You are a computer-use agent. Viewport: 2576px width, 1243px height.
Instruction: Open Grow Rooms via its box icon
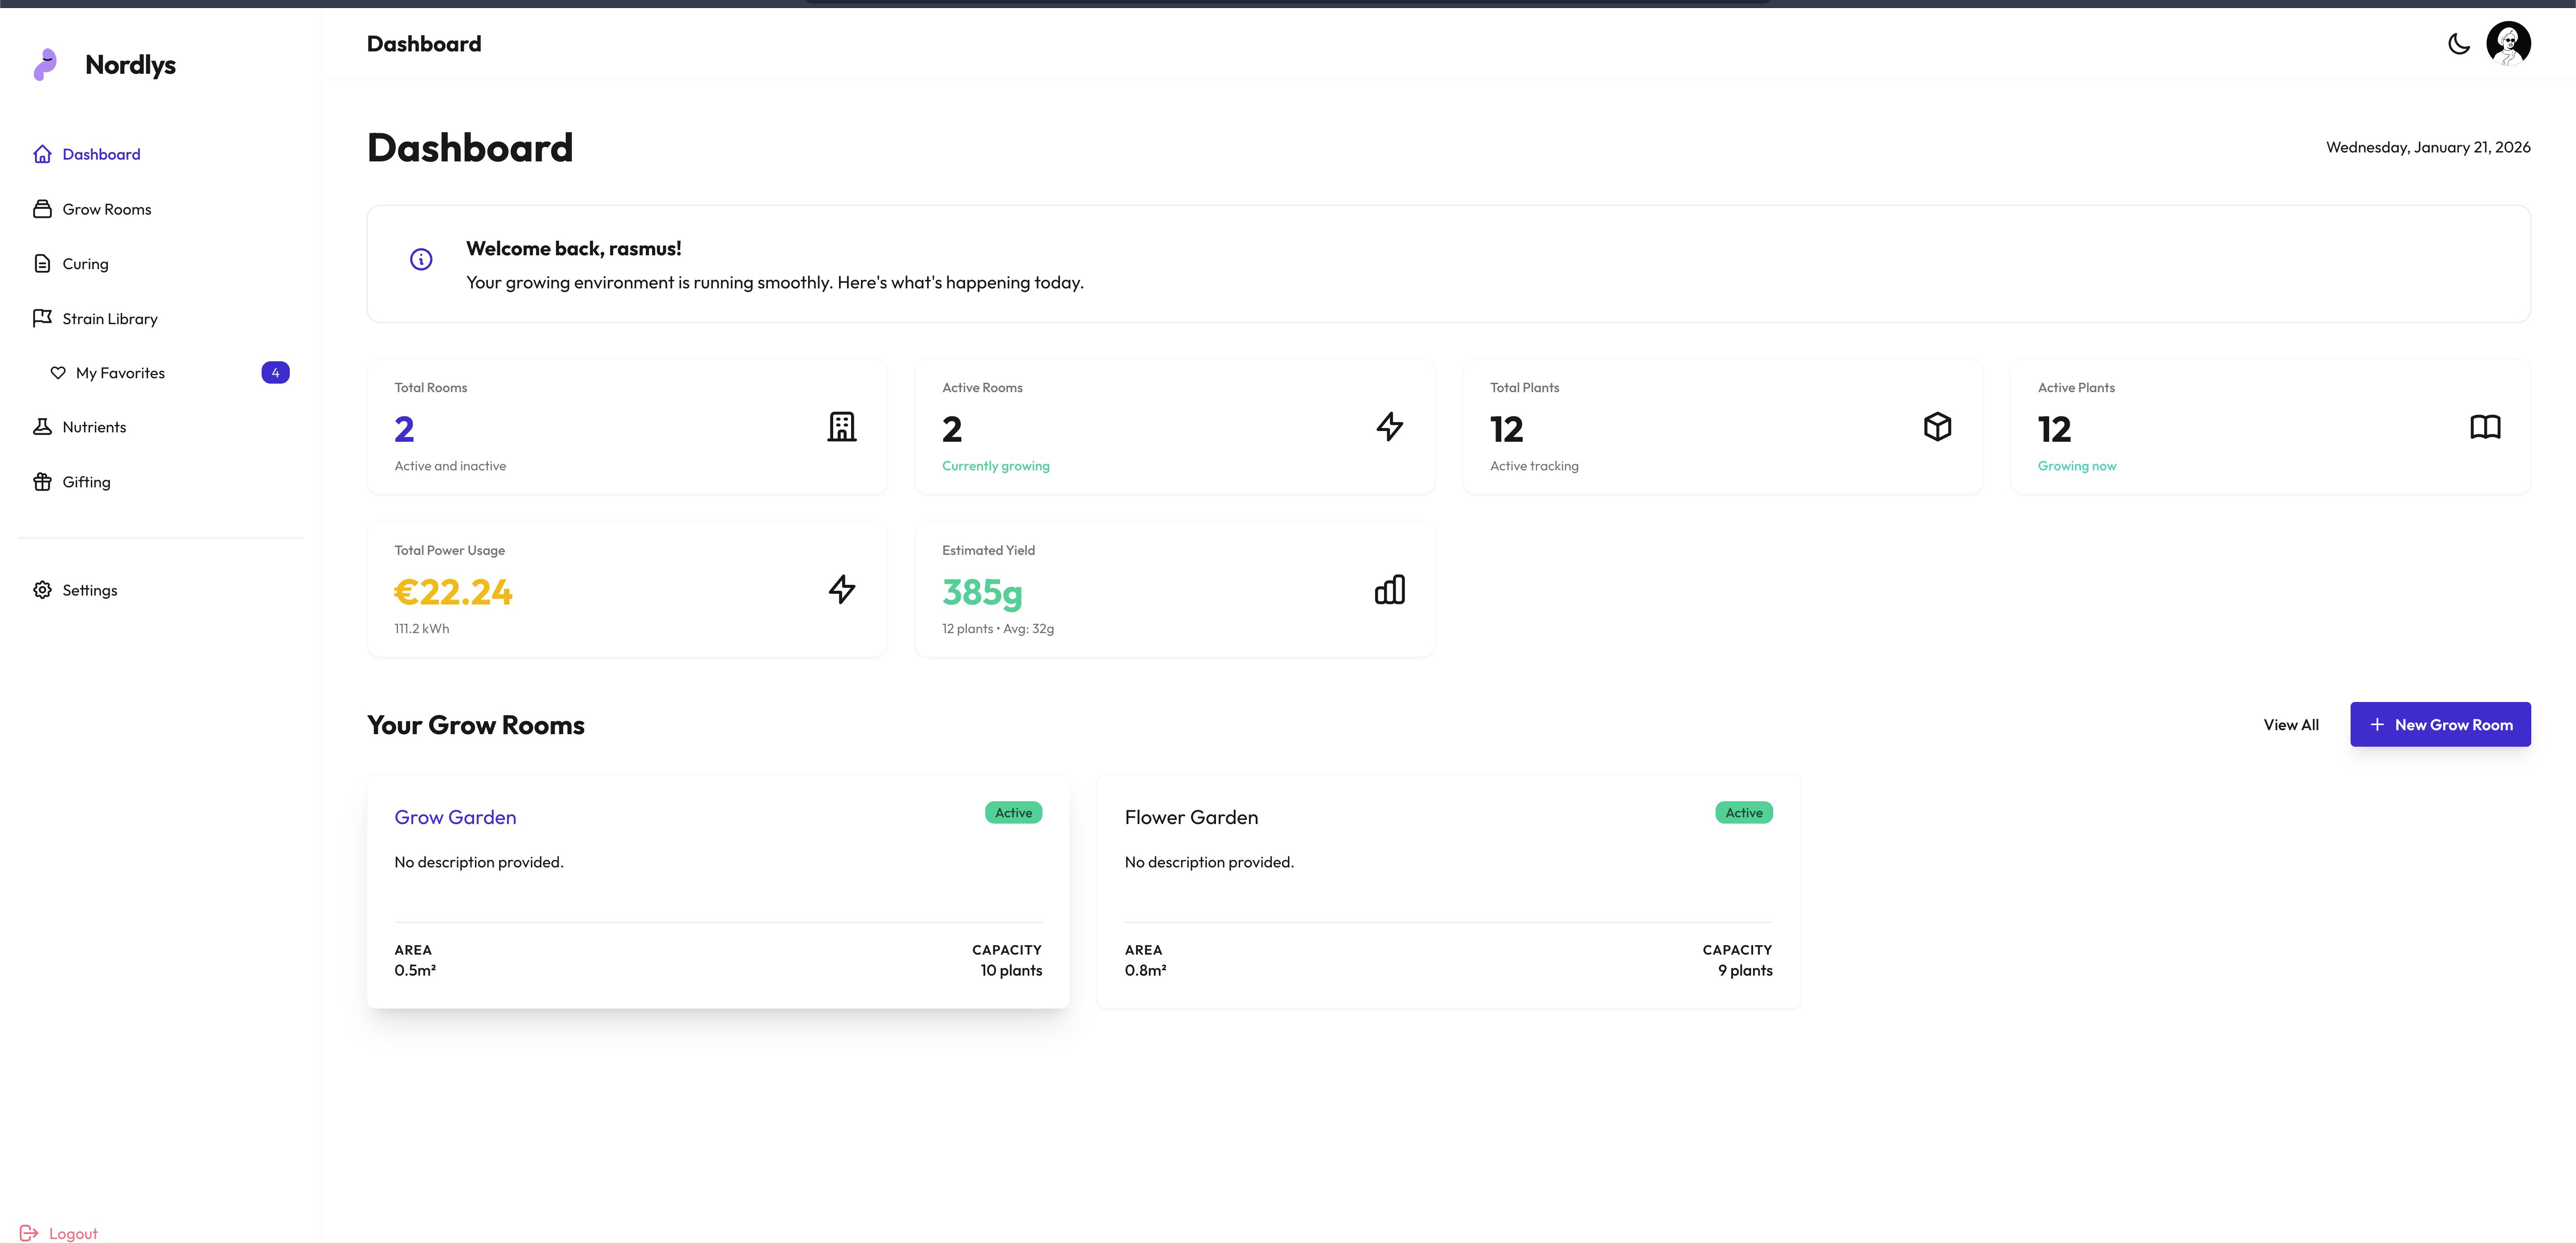pos(42,208)
